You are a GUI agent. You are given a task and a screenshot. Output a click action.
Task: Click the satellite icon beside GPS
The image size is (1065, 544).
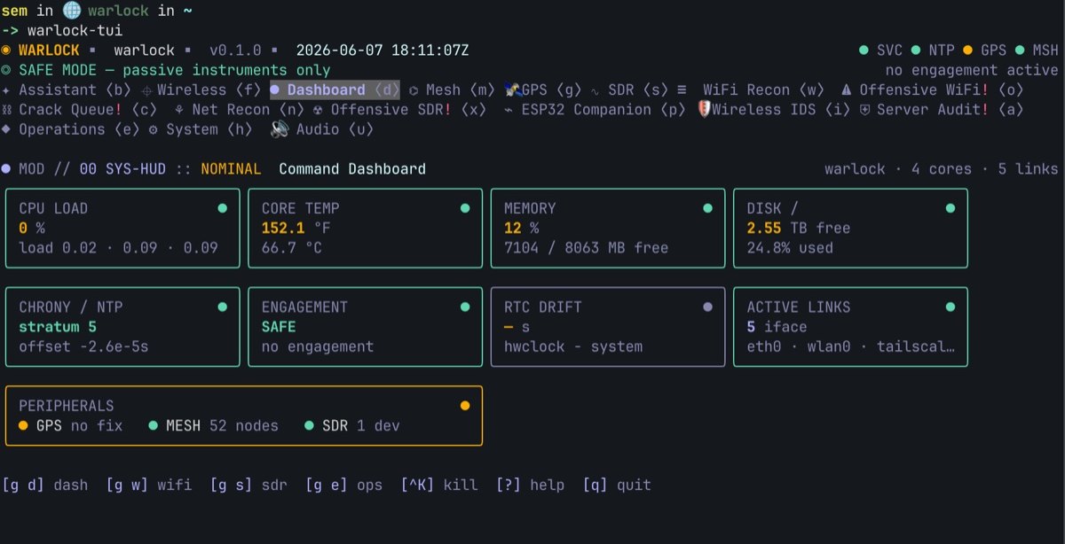[511, 89]
